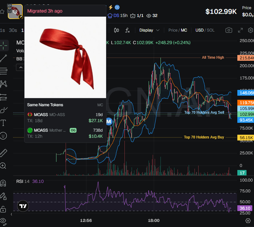Toggle stay in drawing mode
Screen dimensions: 254x227
point(3,196)
